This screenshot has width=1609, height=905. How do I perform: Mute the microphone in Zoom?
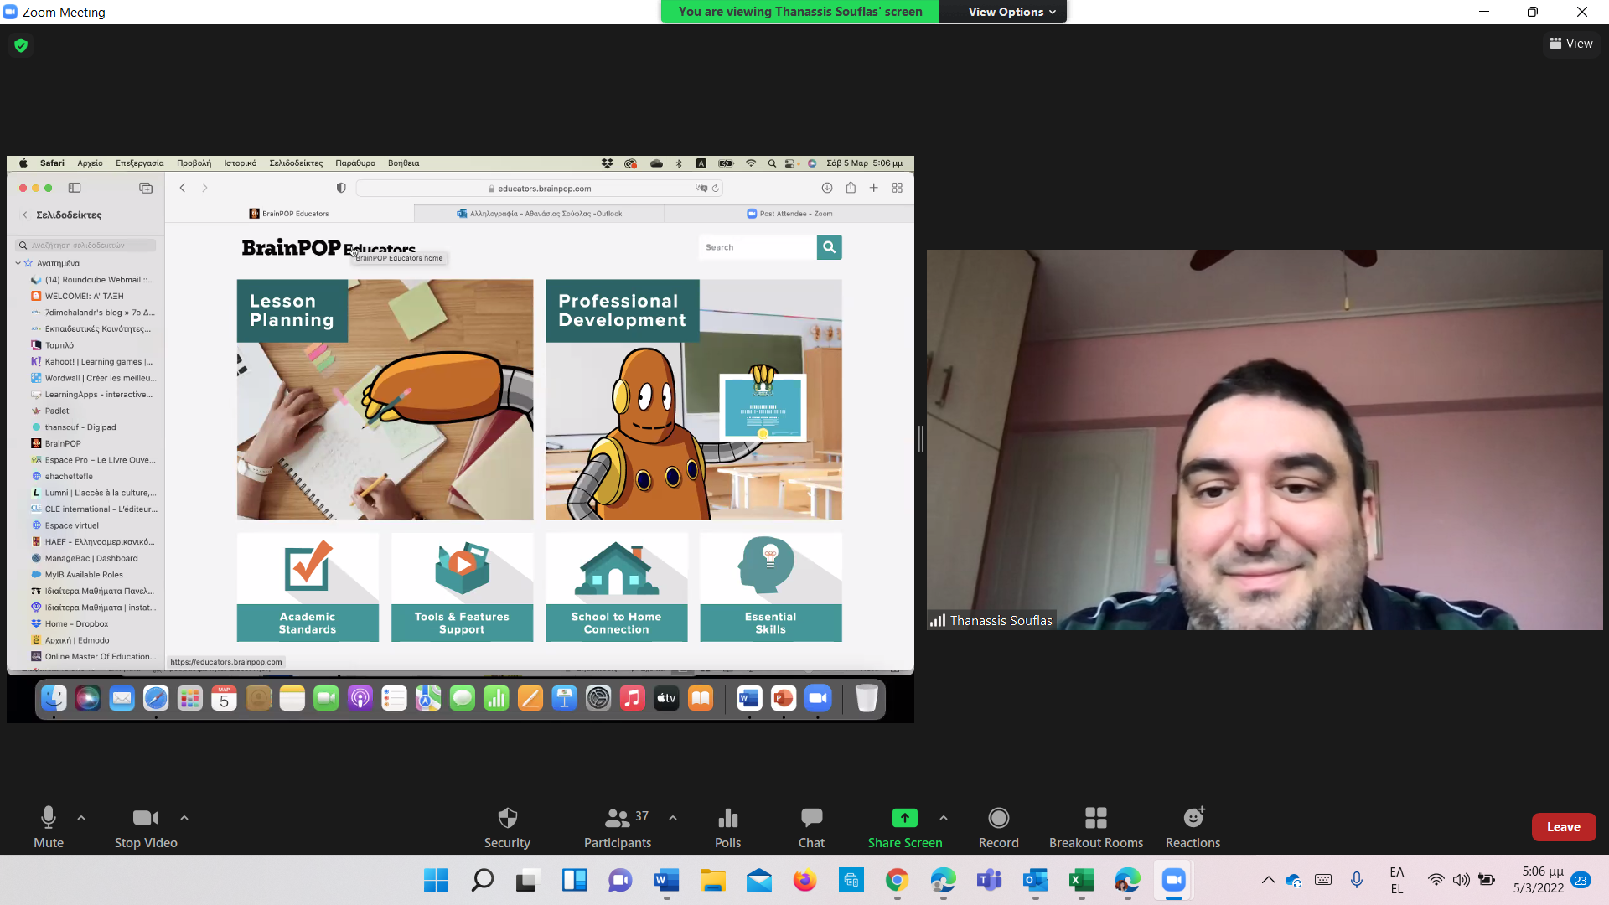point(49,826)
